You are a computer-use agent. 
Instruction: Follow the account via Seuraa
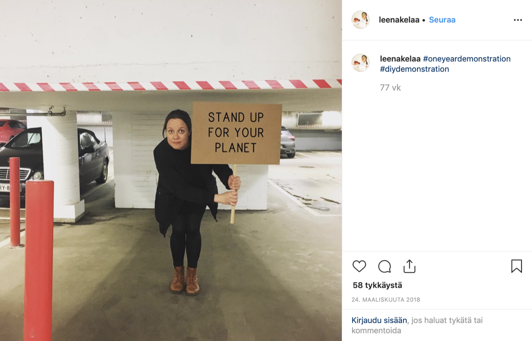pos(442,20)
